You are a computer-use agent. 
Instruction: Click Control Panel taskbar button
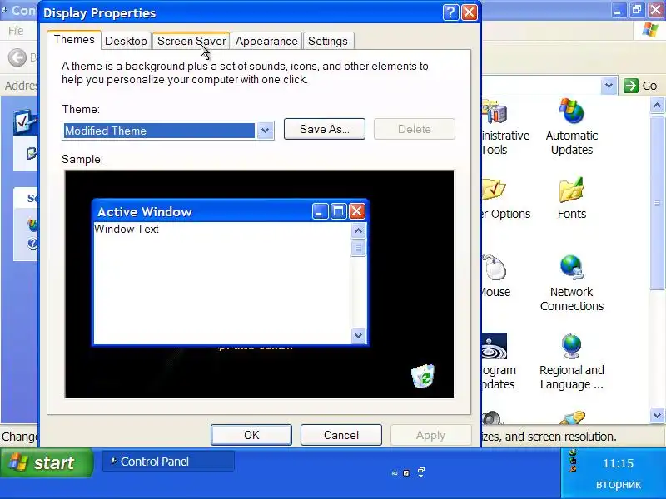(168, 462)
